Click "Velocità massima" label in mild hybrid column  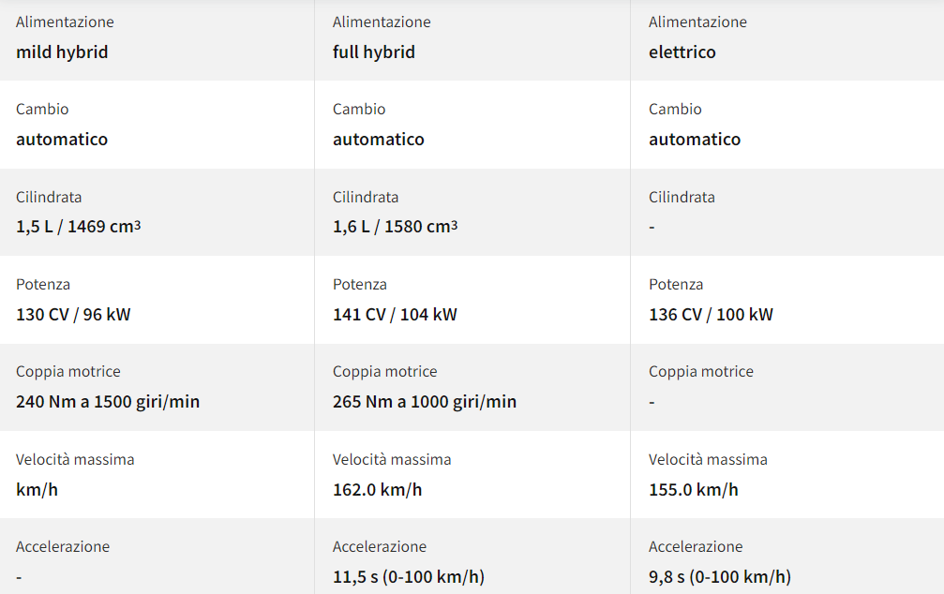click(x=75, y=459)
